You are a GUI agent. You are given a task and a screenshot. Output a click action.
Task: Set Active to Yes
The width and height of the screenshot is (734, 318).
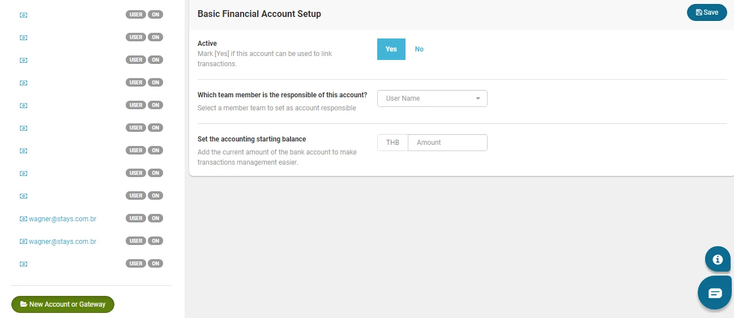391,49
